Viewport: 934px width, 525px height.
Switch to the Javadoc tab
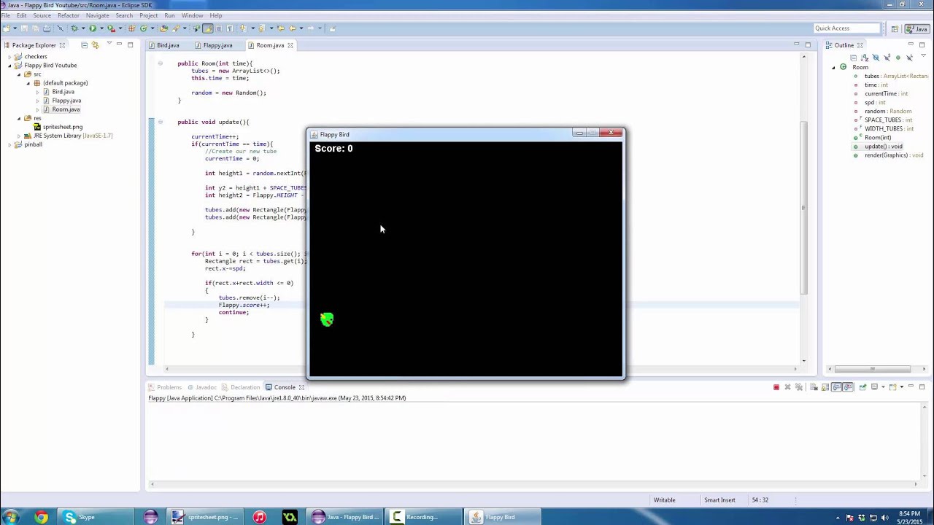point(202,387)
